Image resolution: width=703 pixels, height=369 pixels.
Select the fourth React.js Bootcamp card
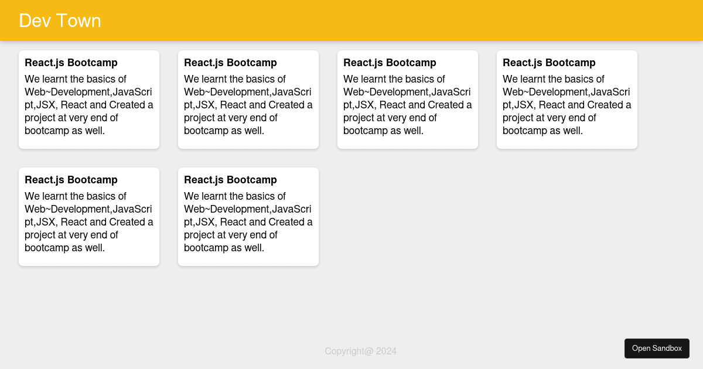[567, 99]
